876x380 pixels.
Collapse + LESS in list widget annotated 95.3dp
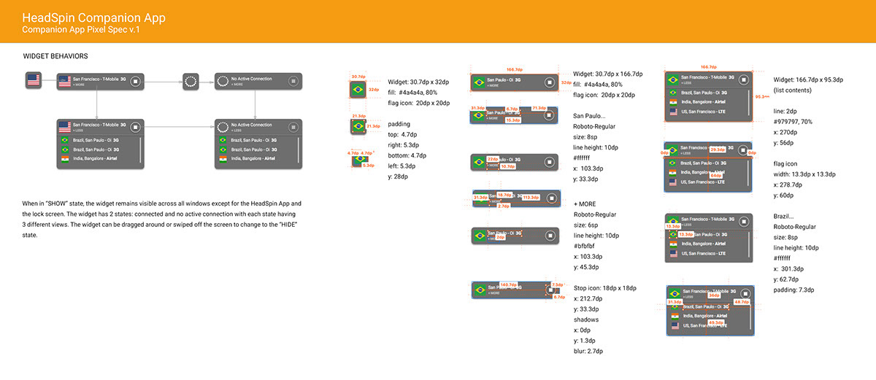tap(687, 84)
